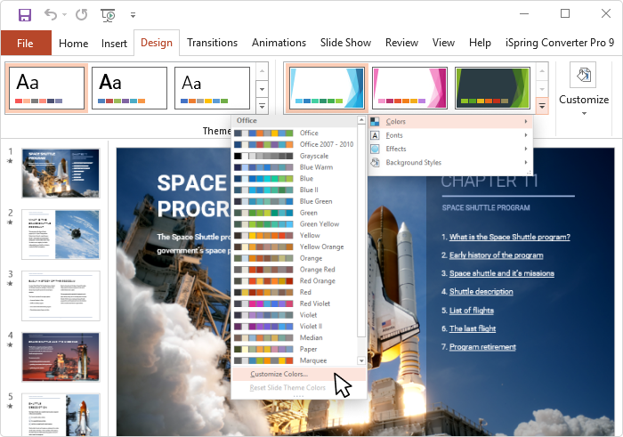623x437 pixels.
Task: Pick the Blue Warm color scheme
Action: (x=294, y=166)
